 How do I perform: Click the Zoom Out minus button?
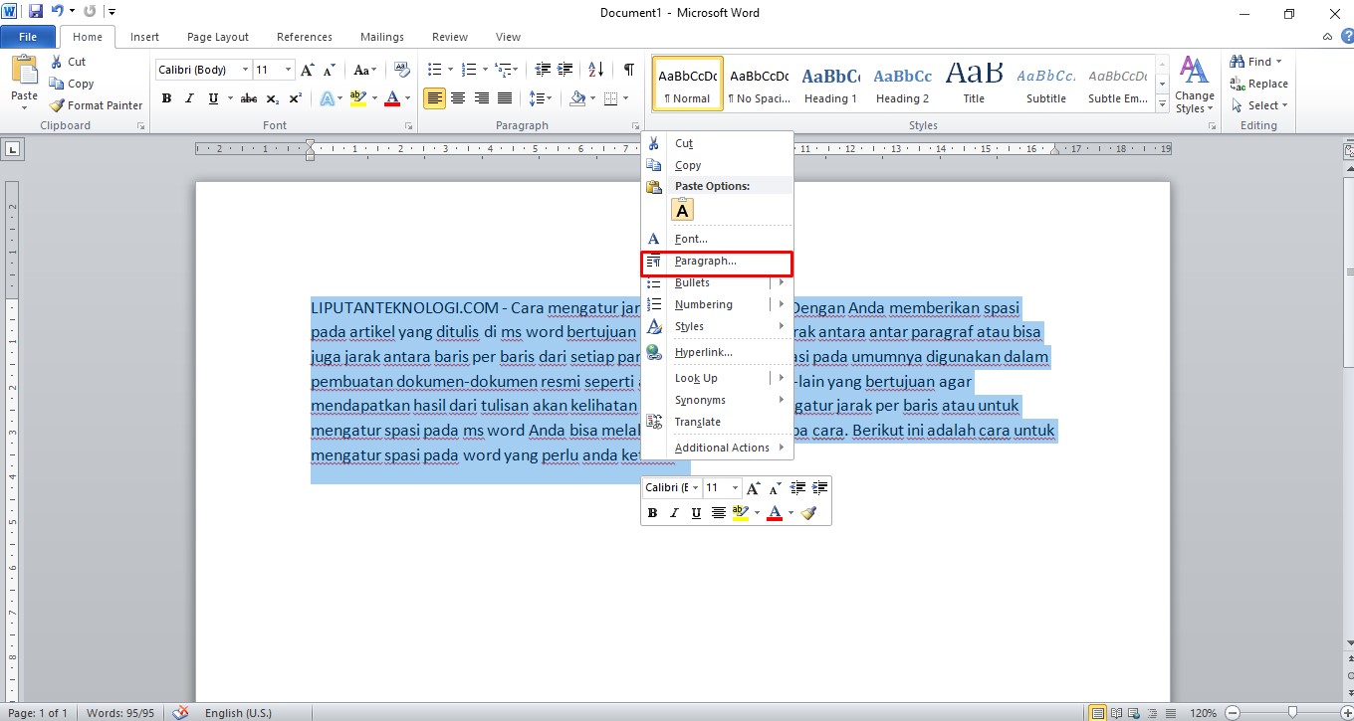pos(1233,713)
